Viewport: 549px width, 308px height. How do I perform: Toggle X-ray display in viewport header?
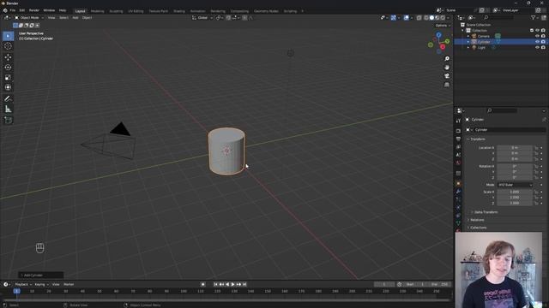[419, 17]
